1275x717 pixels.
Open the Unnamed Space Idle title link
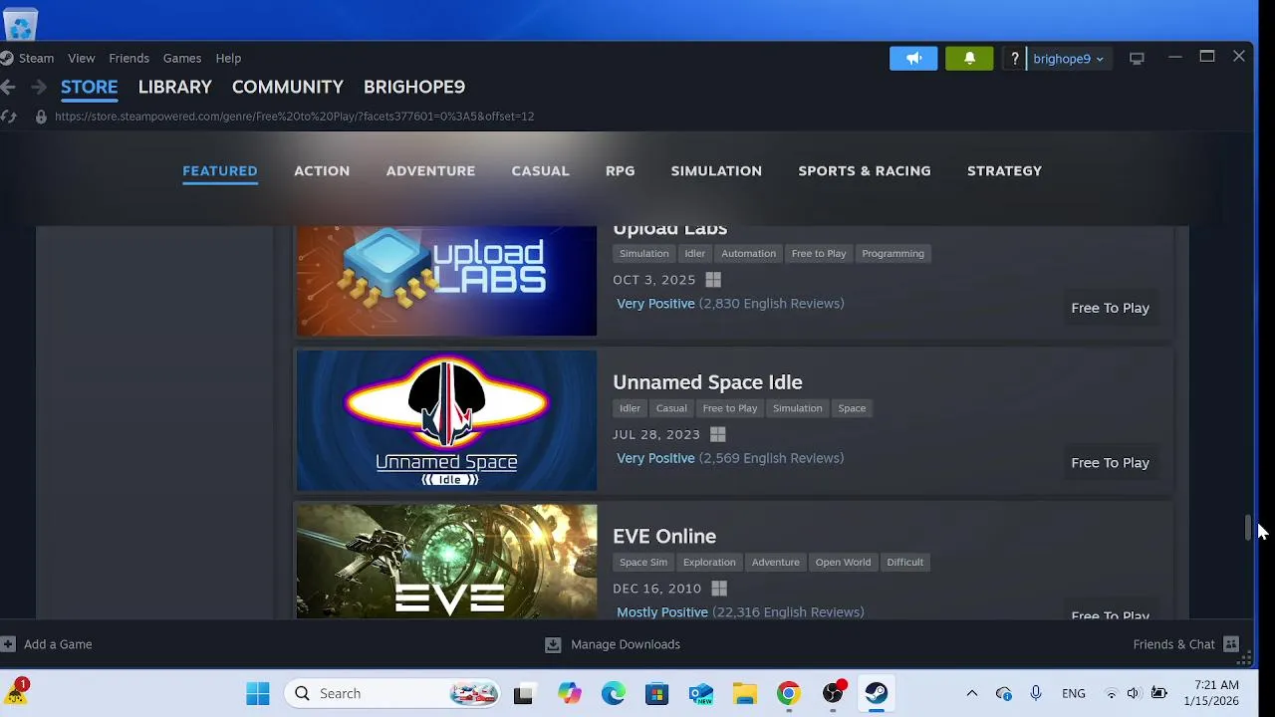click(x=707, y=382)
